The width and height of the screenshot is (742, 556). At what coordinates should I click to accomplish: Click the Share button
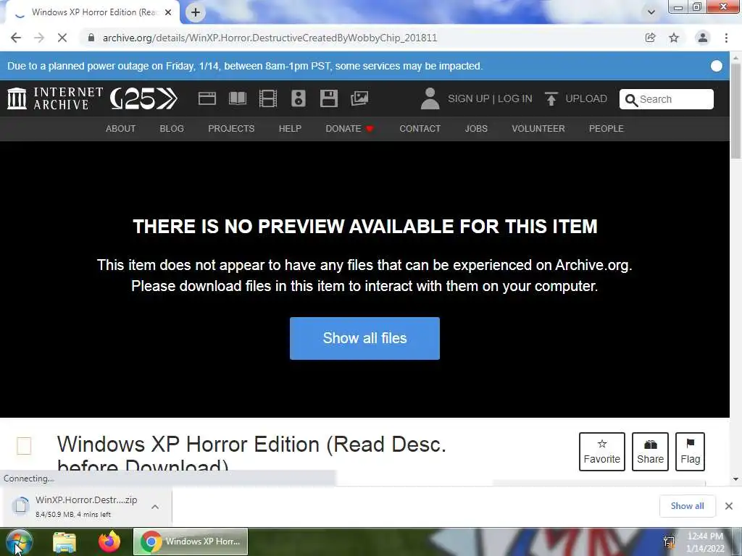[650, 452]
